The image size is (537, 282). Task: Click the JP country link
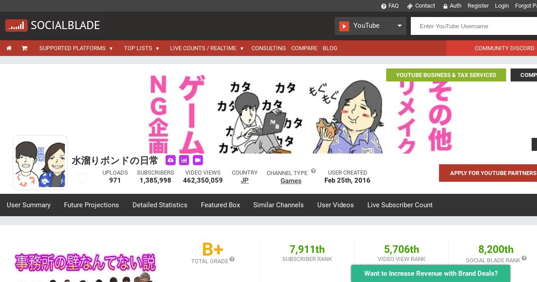pos(245,180)
